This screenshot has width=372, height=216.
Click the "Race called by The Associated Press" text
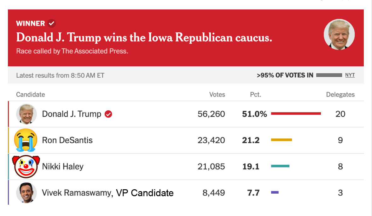pos(72,51)
